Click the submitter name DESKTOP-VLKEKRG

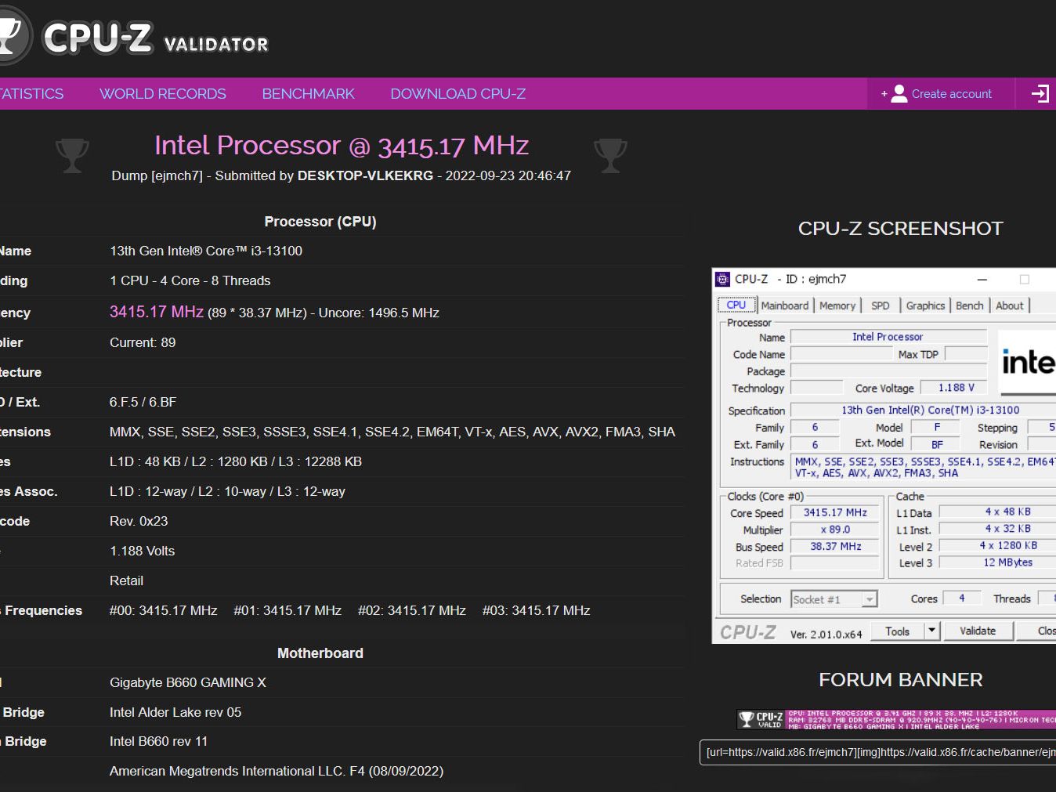click(x=365, y=176)
